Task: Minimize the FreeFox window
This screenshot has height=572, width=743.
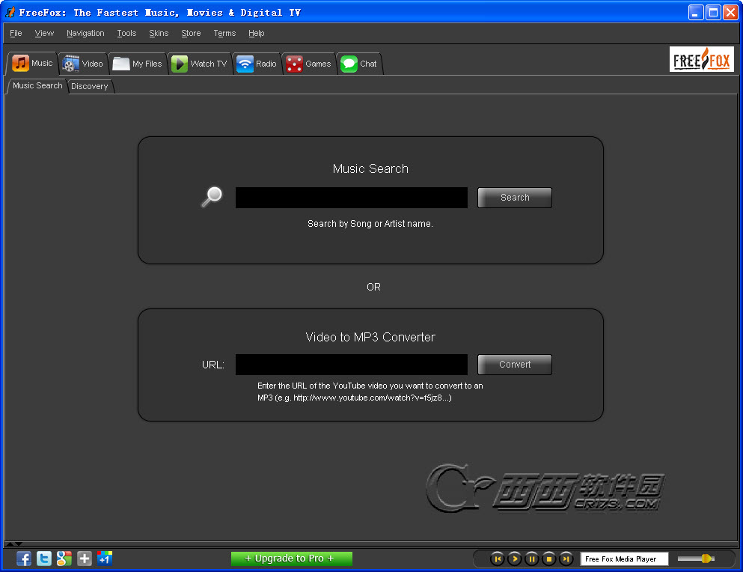Action: click(695, 12)
